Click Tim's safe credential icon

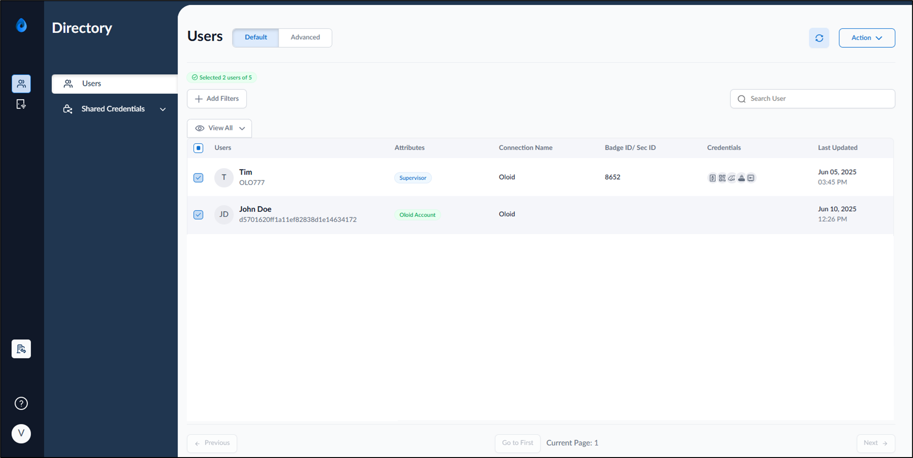pyautogui.click(x=751, y=178)
